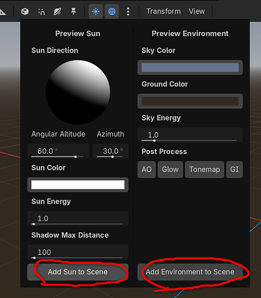Click the pin icon in toolbar
Viewport: 261px width, 298px height.
click(x=73, y=11)
